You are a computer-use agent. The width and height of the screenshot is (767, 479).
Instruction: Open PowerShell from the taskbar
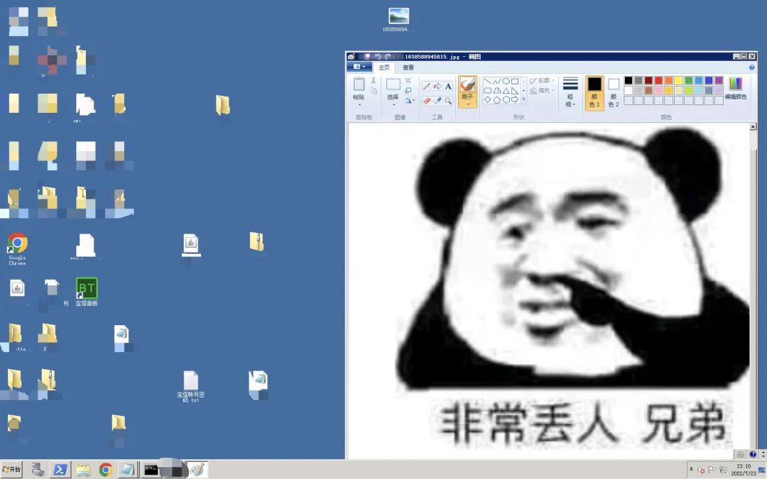tap(60, 470)
